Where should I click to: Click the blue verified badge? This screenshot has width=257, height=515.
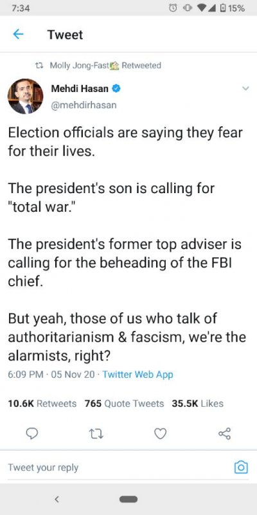(x=116, y=88)
